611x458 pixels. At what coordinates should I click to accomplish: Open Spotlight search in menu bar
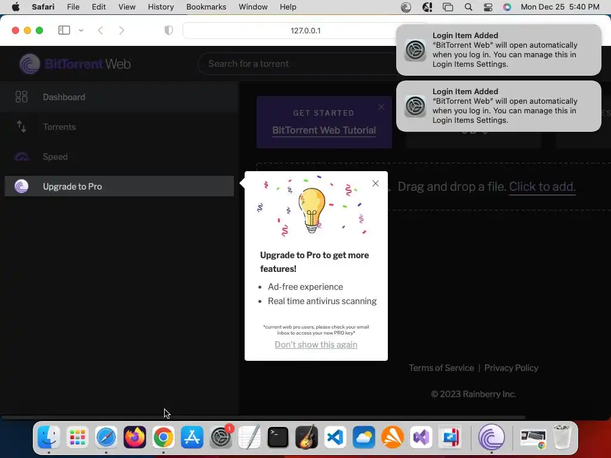click(x=468, y=7)
